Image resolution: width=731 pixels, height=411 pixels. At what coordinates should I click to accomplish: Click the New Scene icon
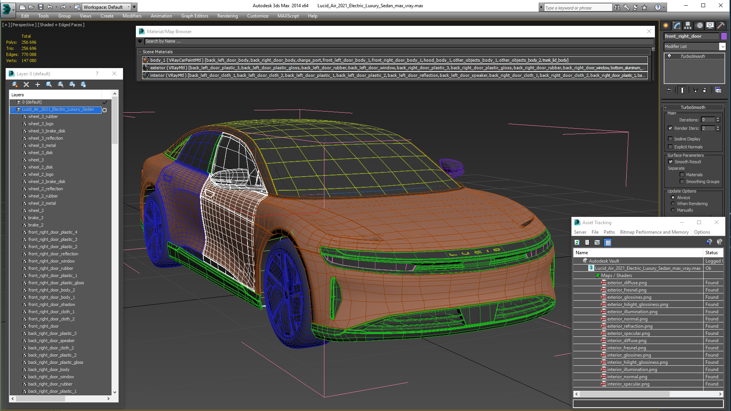[x=22, y=7]
